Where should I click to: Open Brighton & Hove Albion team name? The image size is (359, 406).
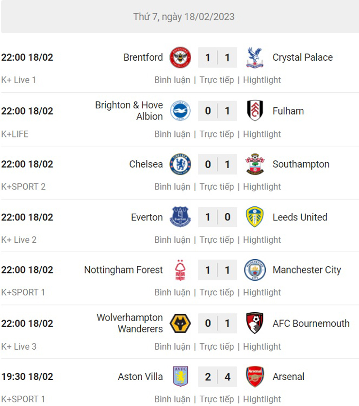click(129, 111)
